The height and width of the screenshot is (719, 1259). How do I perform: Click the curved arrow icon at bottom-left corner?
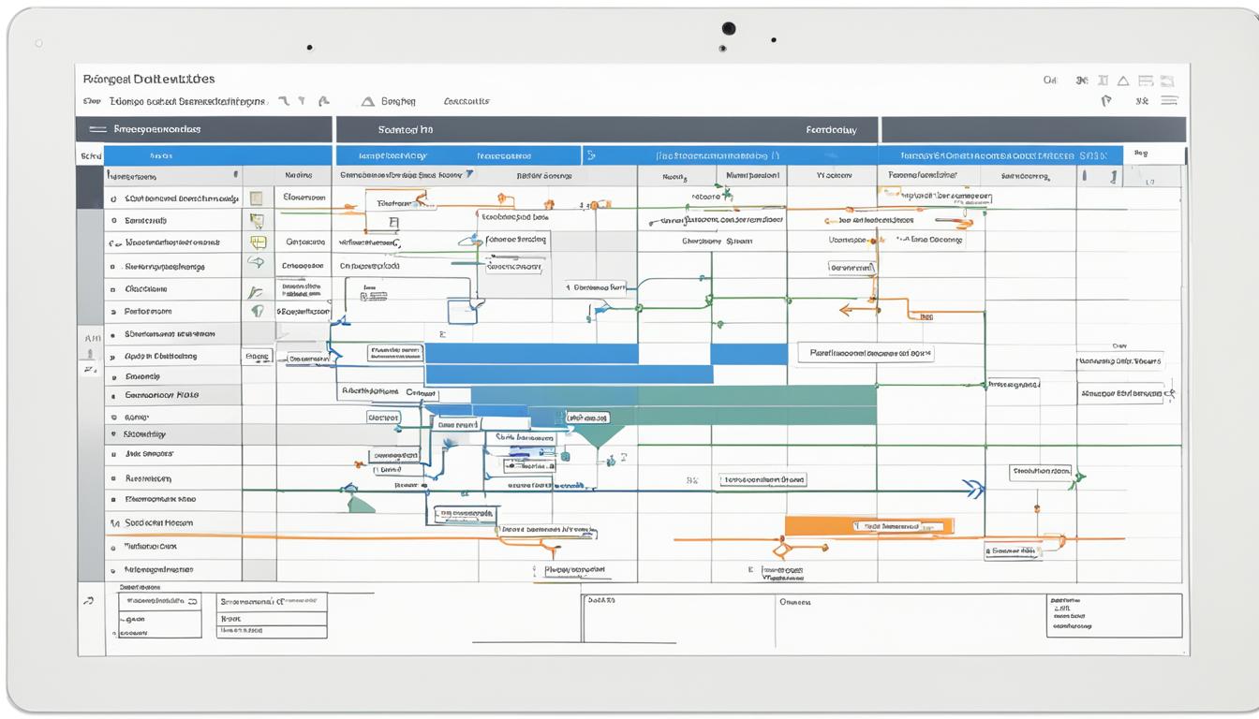[x=89, y=601]
